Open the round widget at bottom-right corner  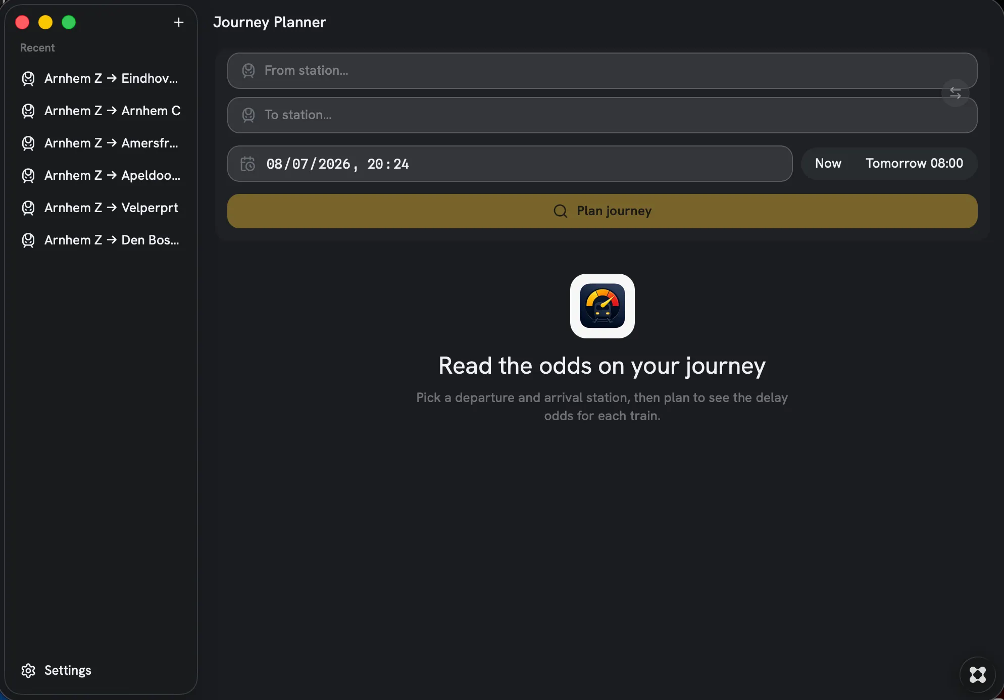pyautogui.click(x=977, y=675)
